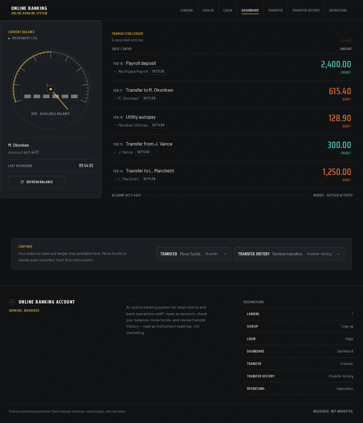
Task: Click Settled badge on J. Vance row
Action: pyautogui.click(x=143, y=152)
